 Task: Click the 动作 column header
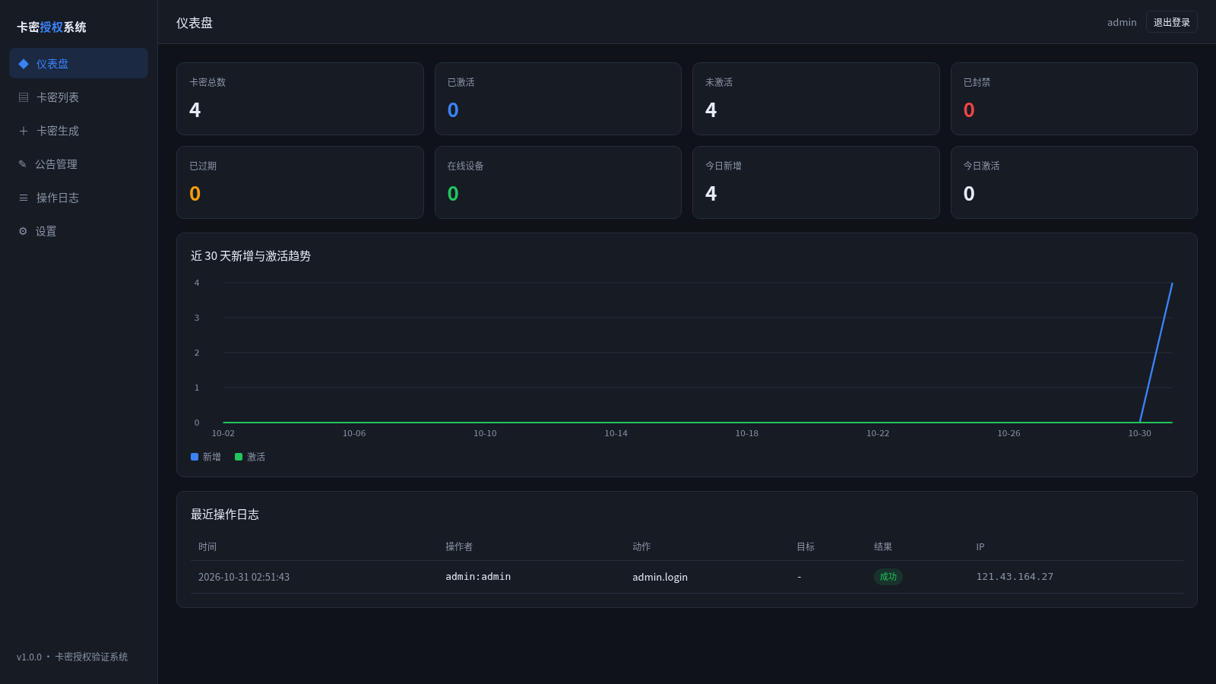(641, 546)
